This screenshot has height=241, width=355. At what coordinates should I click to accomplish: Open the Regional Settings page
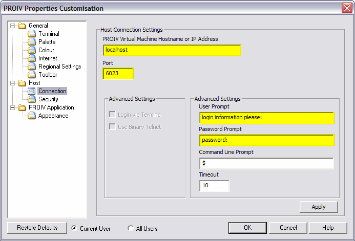60,67
